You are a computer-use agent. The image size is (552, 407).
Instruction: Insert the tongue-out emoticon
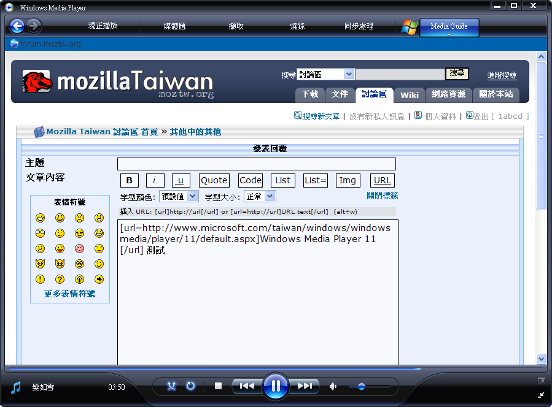click(x=60, y=248)
